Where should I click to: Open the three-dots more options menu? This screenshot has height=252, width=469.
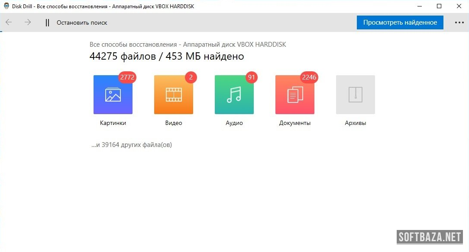(x=459, y=22)
